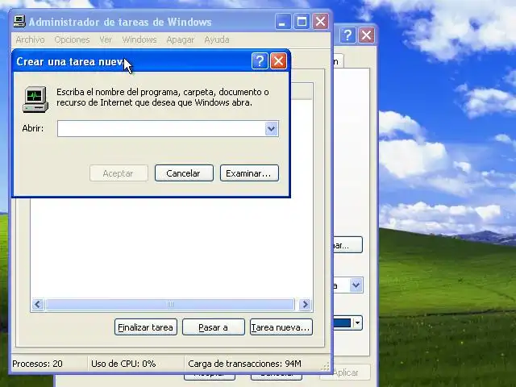Click the left arrow of horizontal scrollbar
The width and height of the screenshot is (516, 387).
(38, 305)
